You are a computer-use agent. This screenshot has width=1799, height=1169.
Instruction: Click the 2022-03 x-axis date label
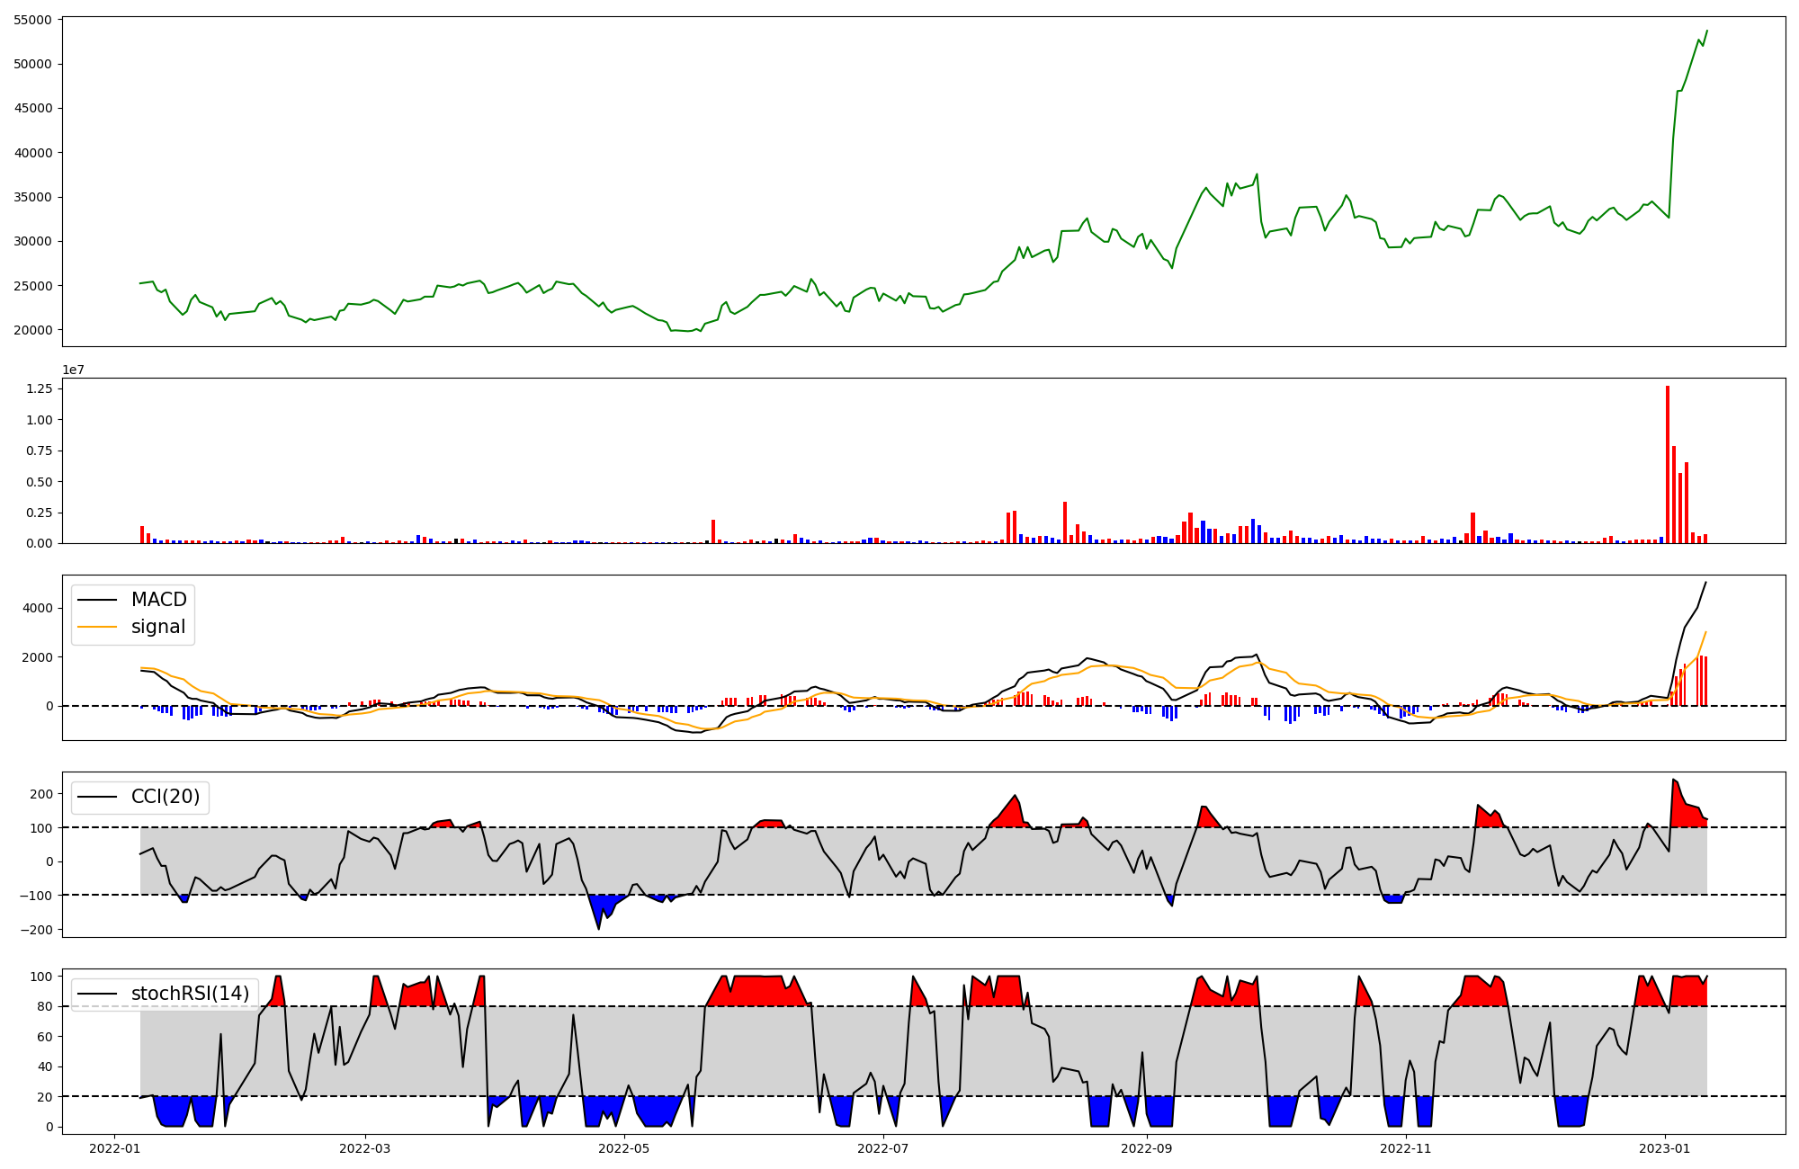tap(365, 1147)
